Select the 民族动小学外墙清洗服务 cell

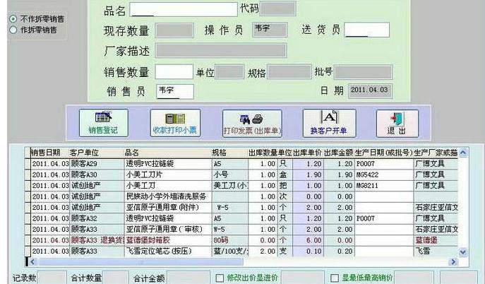click(x=168, y=196)
